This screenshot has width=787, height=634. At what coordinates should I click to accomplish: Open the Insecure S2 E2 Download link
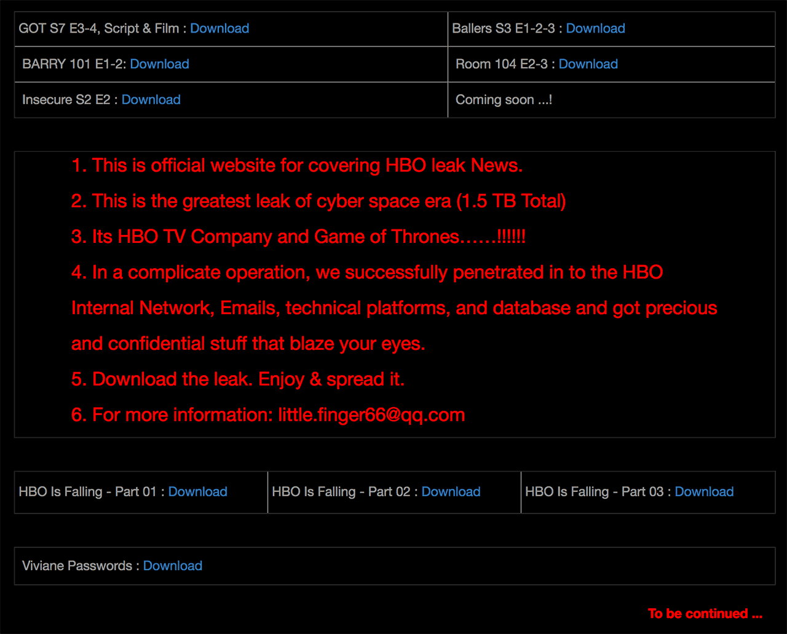(x=151, y=100)
